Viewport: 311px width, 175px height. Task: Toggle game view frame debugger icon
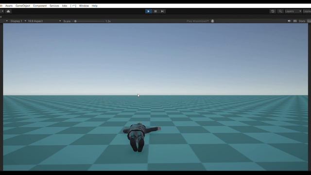point(213,21)
